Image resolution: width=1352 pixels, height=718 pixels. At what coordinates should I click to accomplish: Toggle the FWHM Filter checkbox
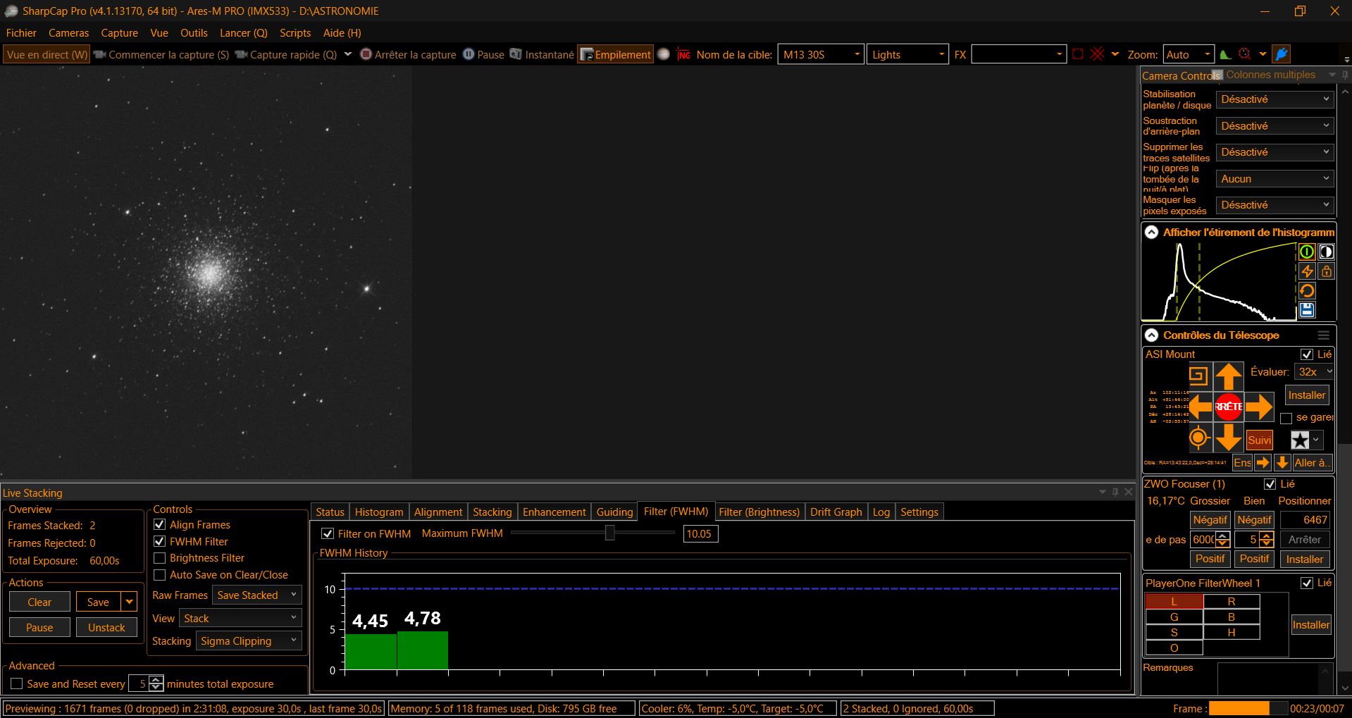pyautogui.click(x=160, y=541)
